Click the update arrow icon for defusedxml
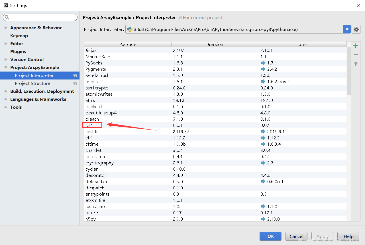The height and width of the screenshot is (245, 365). coord(263,181)
